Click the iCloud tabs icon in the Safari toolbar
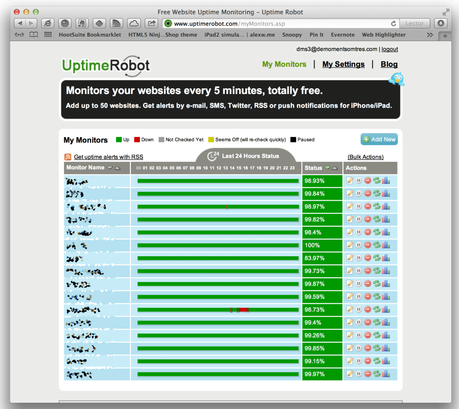This screenshot has height=409, width=459. [x=134, y=23]
